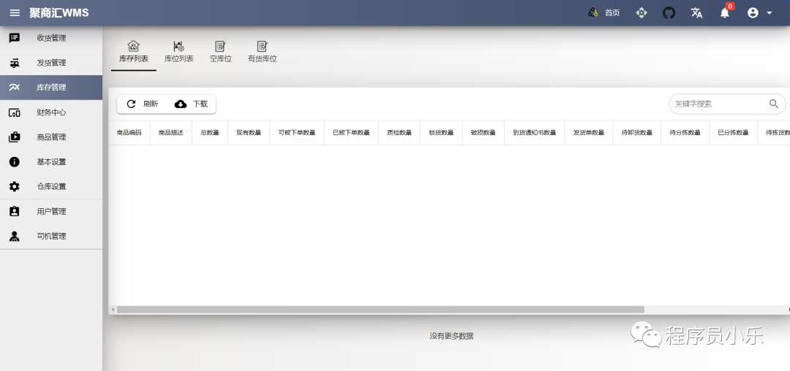The height and width of the screenshot is (371, 790).
Task: Open the GitHub repository icon
Action: coord(669,12)
